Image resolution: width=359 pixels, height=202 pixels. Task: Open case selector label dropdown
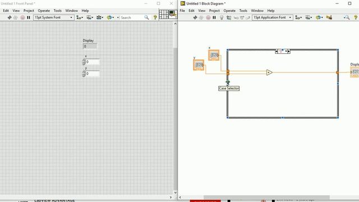coord(286,52)
